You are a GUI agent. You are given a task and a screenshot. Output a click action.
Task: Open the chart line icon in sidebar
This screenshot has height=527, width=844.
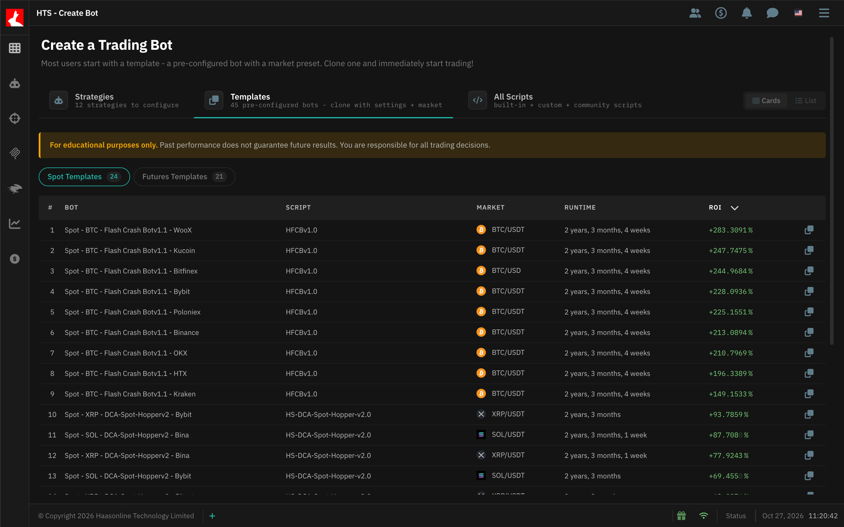coord(14,224)
